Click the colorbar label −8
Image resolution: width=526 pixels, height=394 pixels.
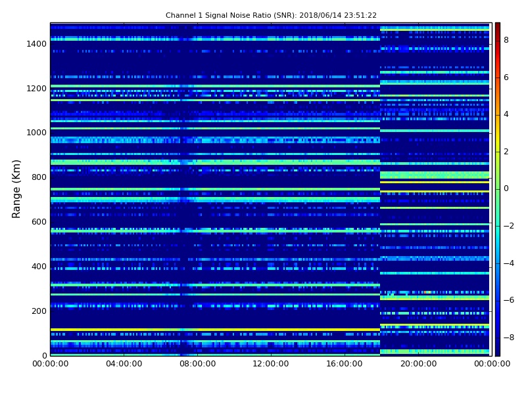509,338
